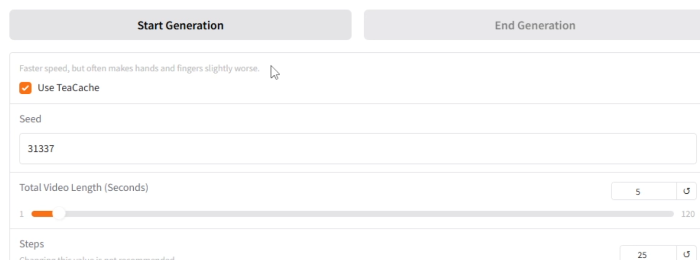Click the Seed field label
Image resolution: width=700 pixels, height=260 pixels.
30,119
